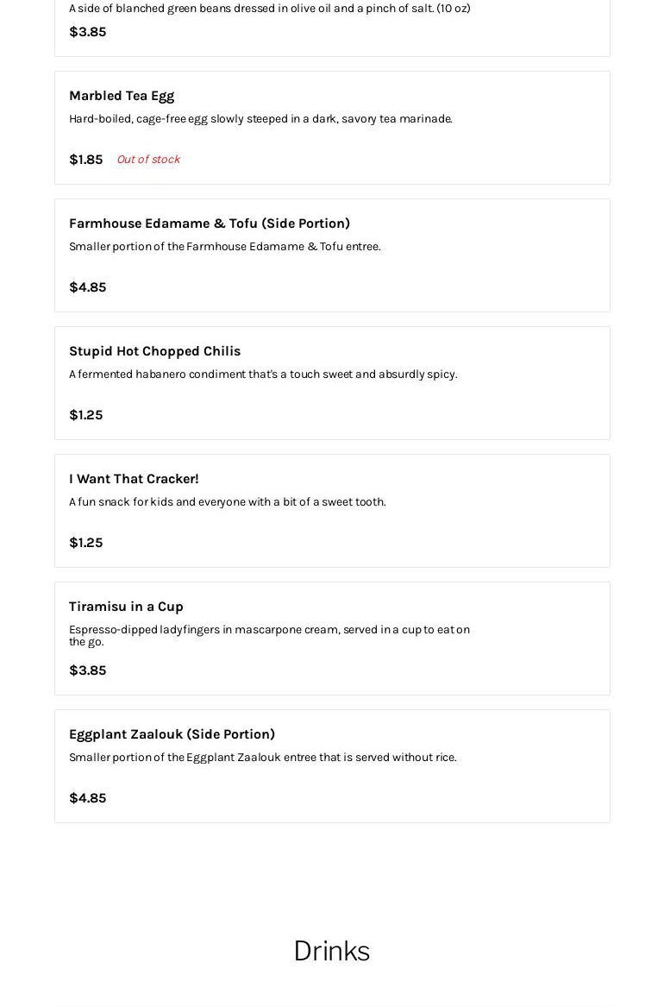Image resolution: width=664 pixels, height=1007 pixels.
Task: Click the espresso-dipped ladyfingers description
Action: click(269, 635)
